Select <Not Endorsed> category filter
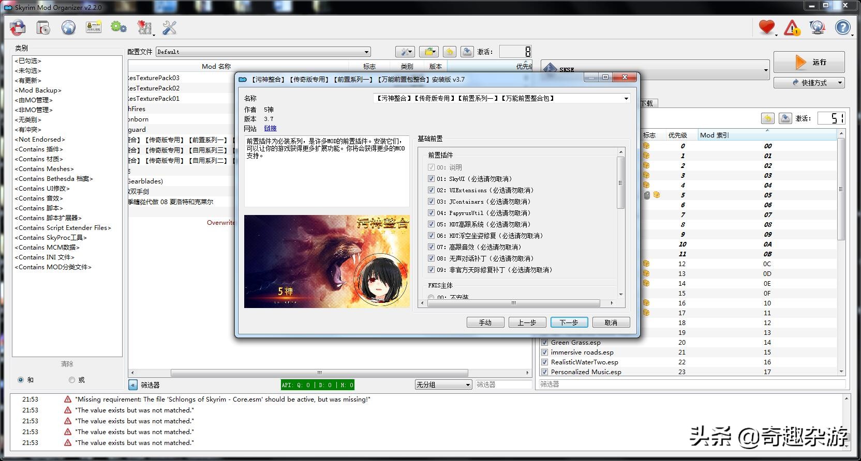861x461 pixels. 40,140
